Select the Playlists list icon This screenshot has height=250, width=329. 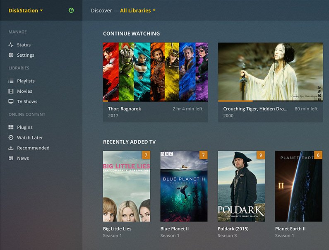tap(11, 81)
